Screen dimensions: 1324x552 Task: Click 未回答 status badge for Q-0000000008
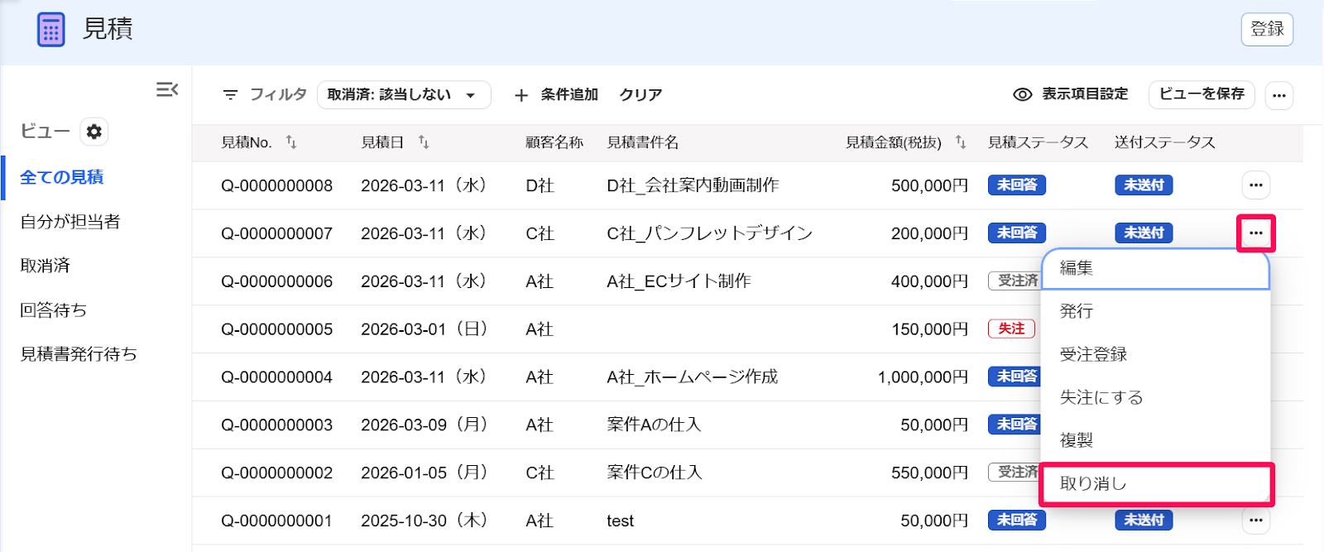pyautogui.click(x=1017, y=185)
